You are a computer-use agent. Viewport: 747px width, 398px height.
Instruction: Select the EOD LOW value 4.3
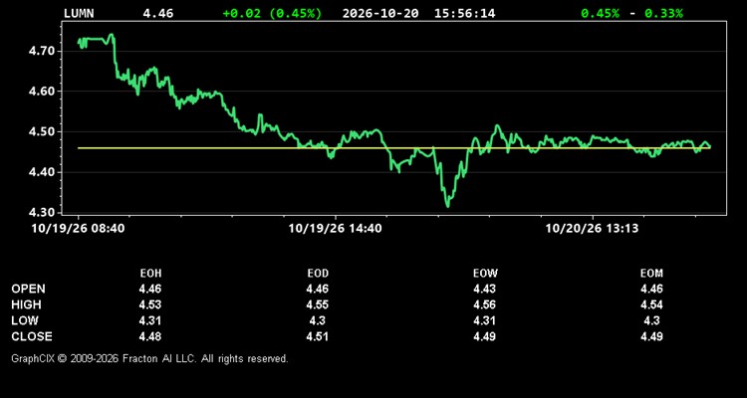(318, 320)
